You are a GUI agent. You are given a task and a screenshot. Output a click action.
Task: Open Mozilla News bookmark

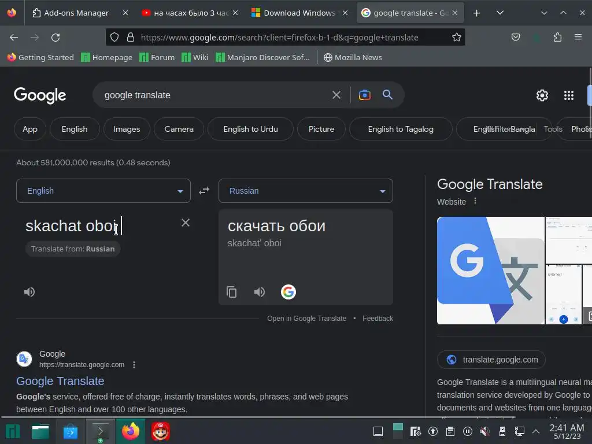coord(353,57)
